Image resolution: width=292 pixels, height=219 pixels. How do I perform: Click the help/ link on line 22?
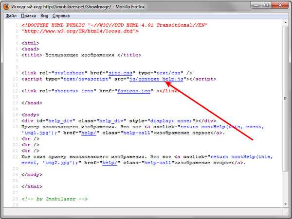[109, 163]
